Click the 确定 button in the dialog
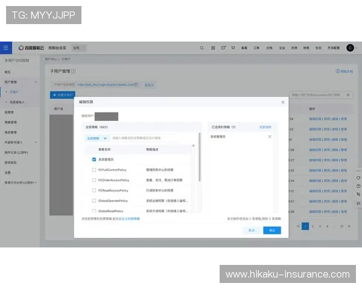362x289 pixels. tap(271, 230)
